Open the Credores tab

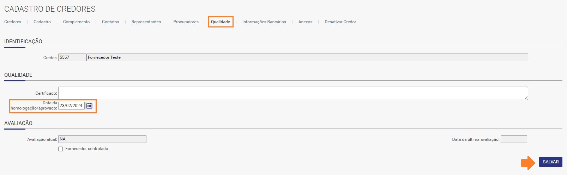point(13,22)
